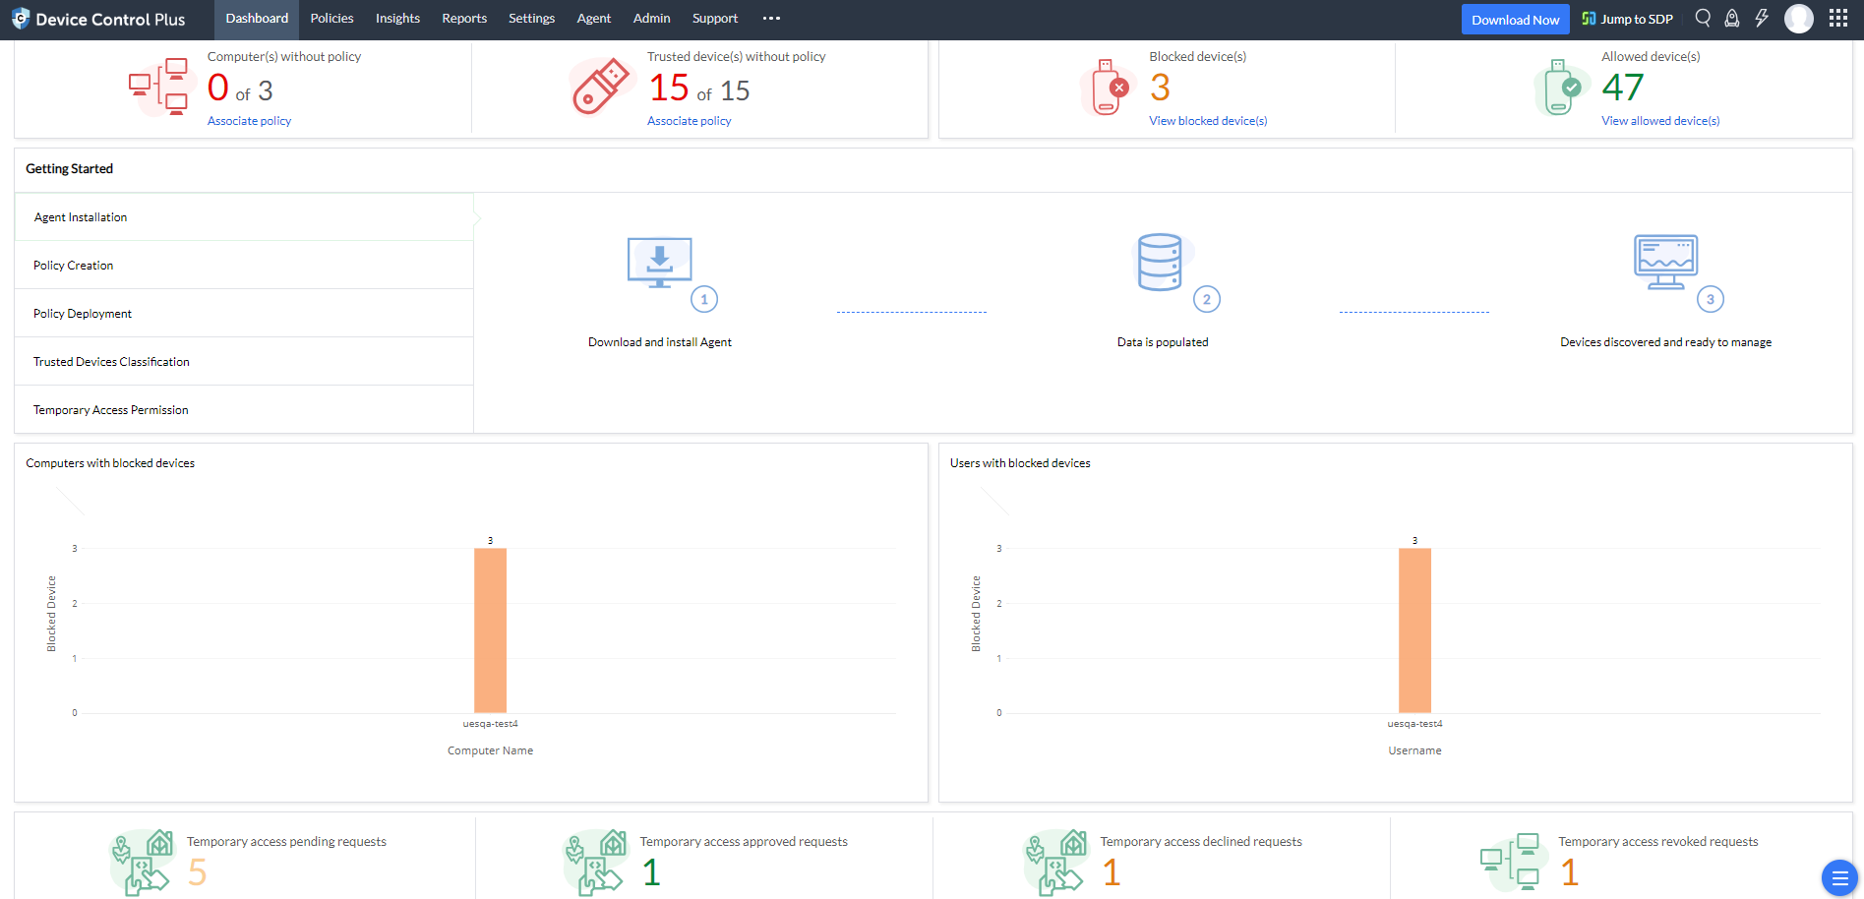Click the Device Control Plus logo icon
This screenshot has height=899, width=1864.
21,19
